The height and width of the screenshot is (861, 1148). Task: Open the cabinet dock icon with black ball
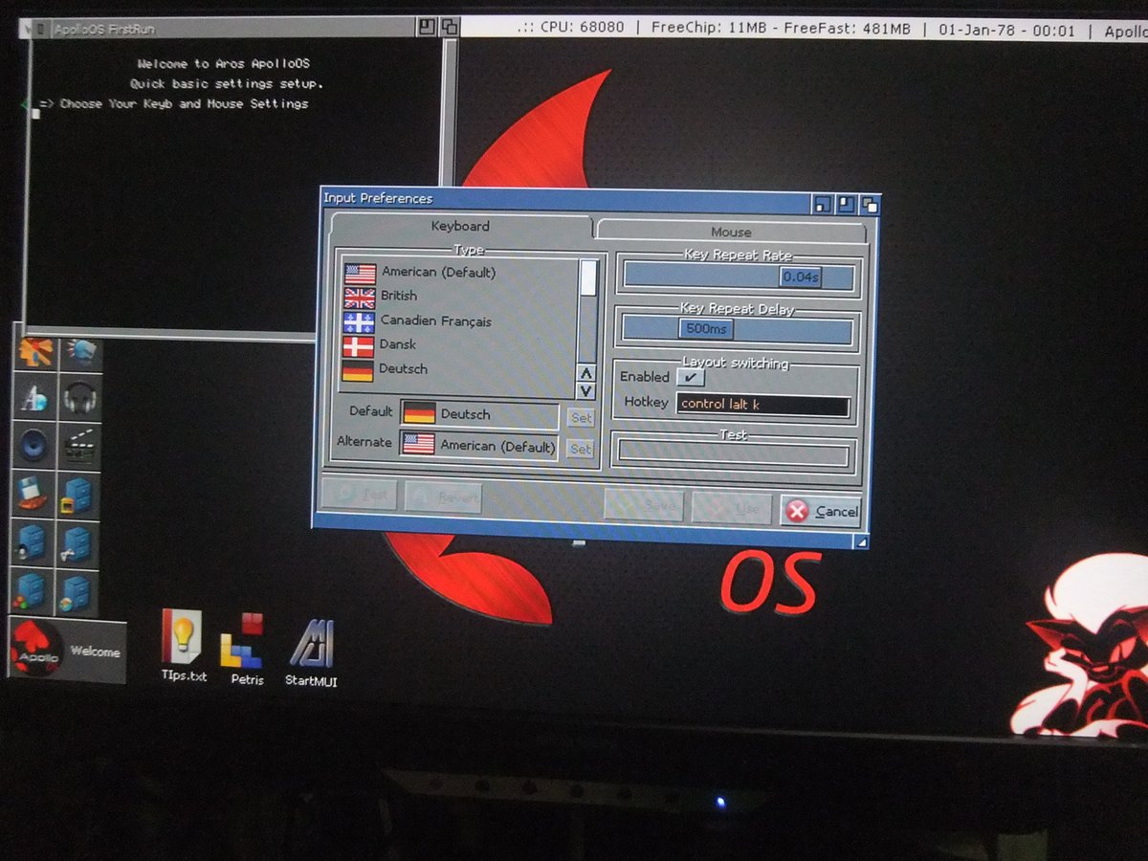(32, 541)
